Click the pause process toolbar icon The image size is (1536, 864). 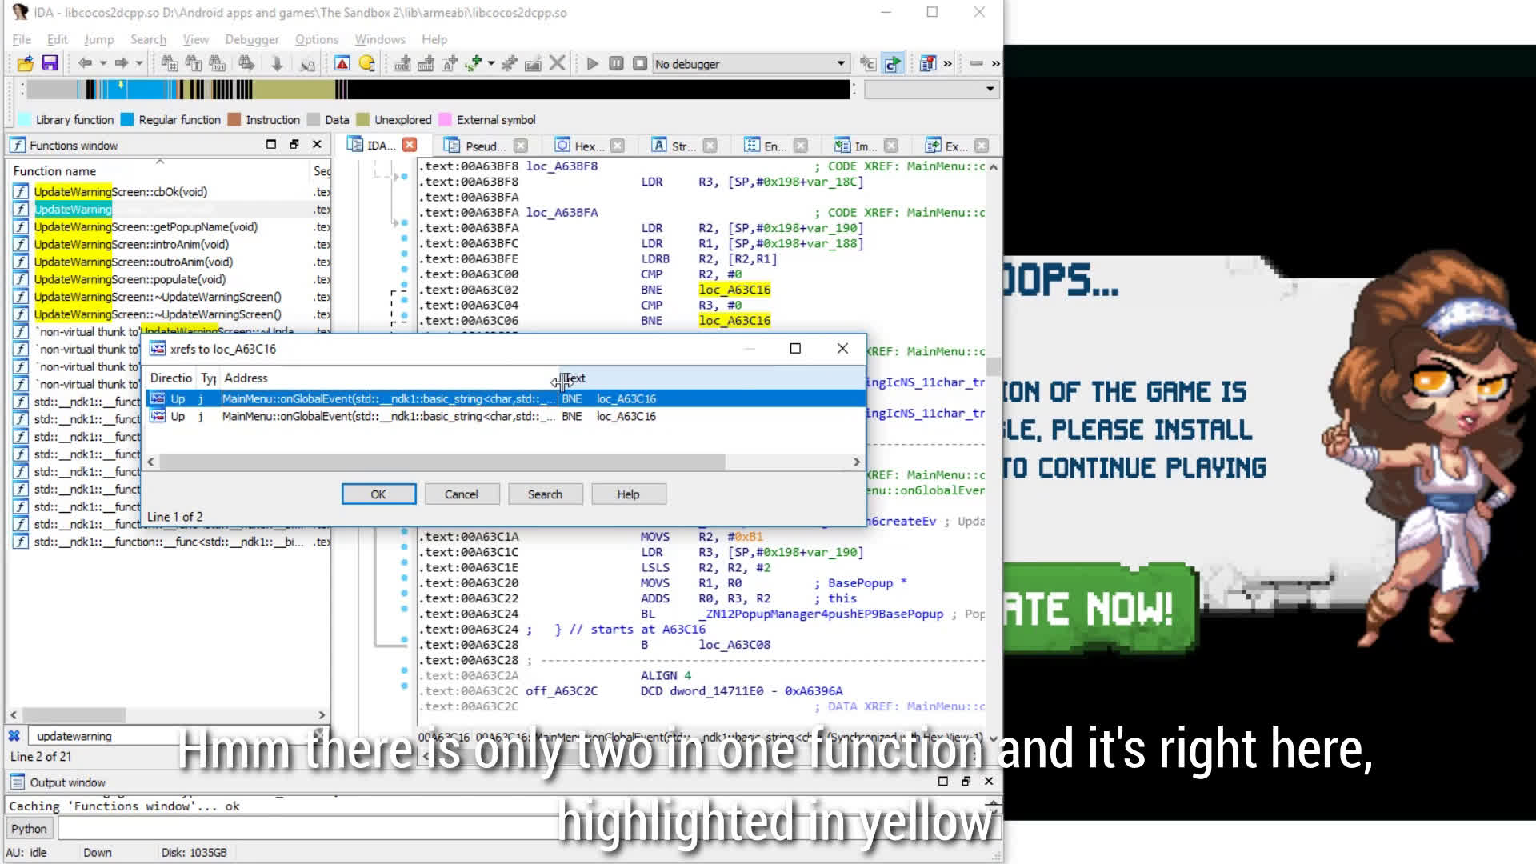point(616,63)
